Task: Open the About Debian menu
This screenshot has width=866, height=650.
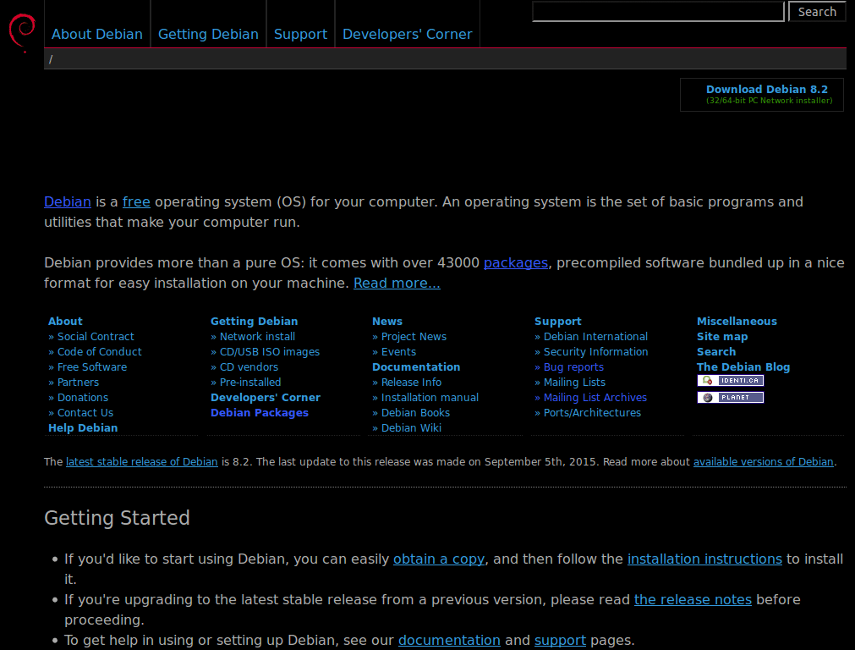Action: click(97, 34)
